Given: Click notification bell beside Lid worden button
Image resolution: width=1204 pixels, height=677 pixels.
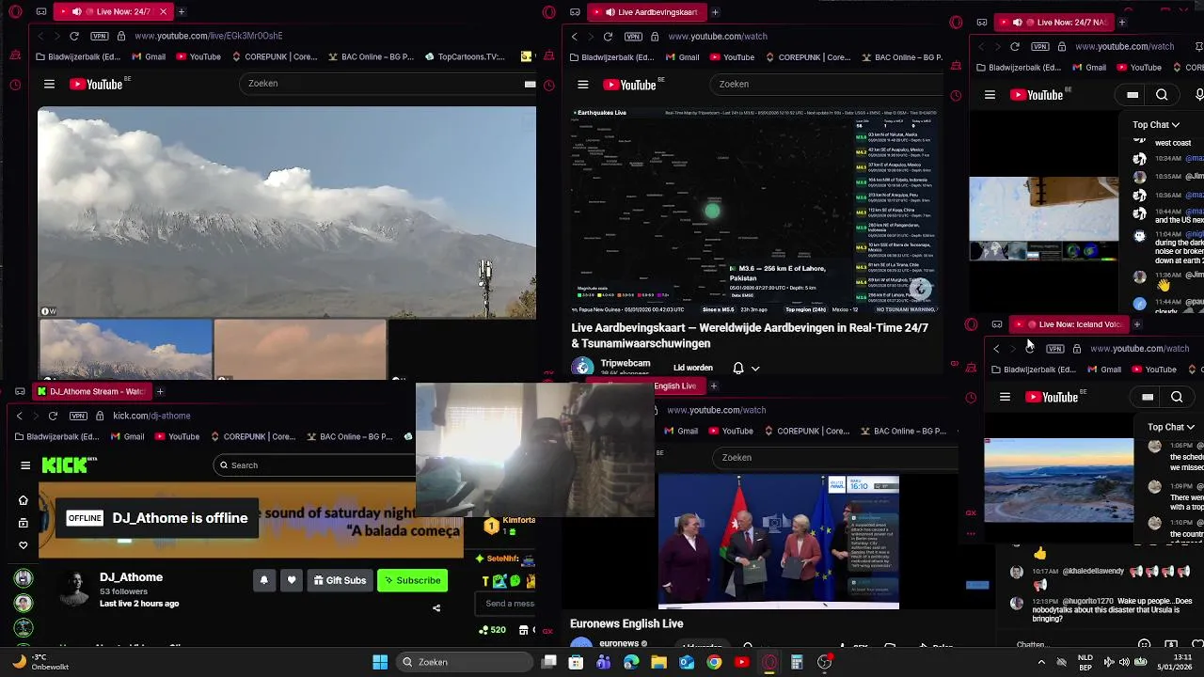Looking at the screenshot, I should tap(738, 368).
